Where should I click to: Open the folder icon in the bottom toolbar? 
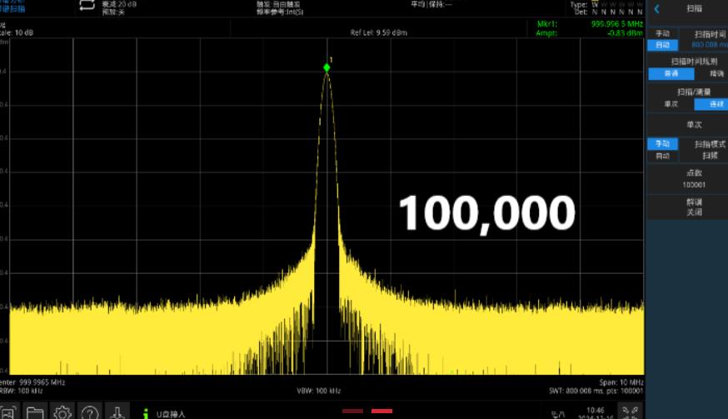(x=34, y=412)
